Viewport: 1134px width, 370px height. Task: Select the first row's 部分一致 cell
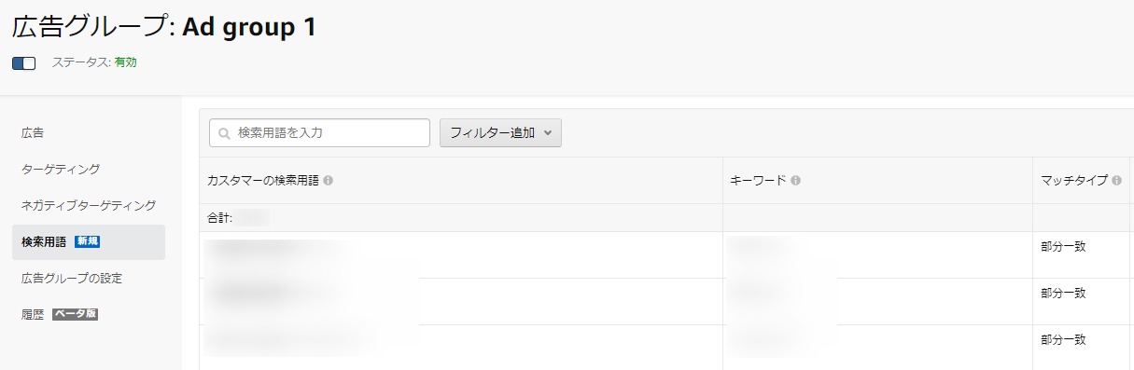1064,247
